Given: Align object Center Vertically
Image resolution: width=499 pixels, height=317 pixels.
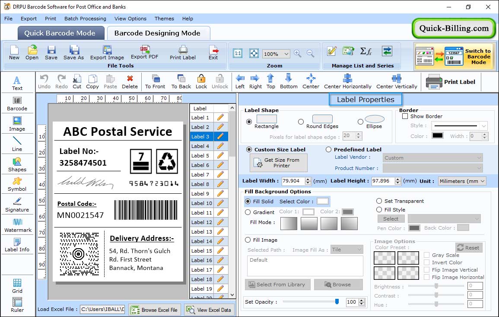Looking at the screenshot, I should pos(397,82).
